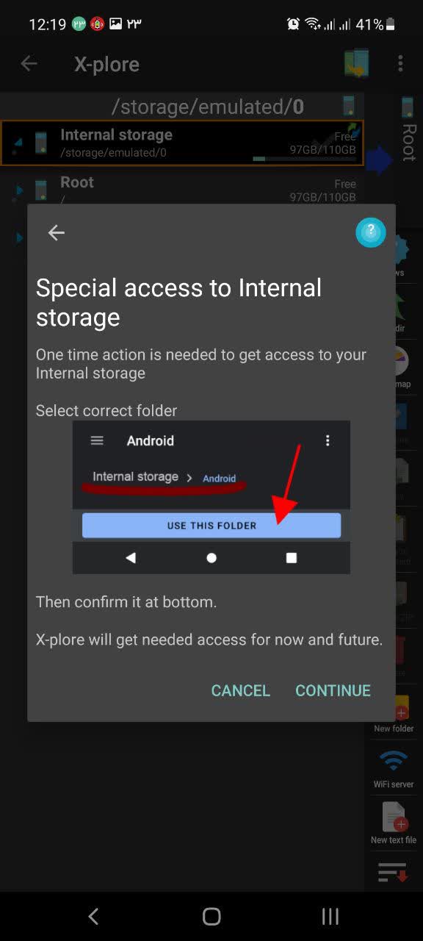Select the /storage/emulated/0 path header
This screenshot has width=423, height=941.
(208, 107)
